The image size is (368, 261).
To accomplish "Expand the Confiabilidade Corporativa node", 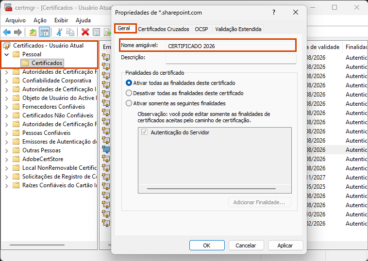I will pos(6,81).
